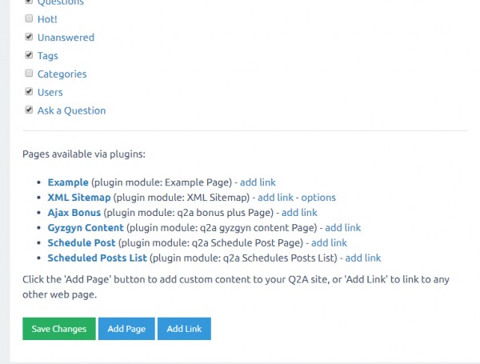Add link for the Example page
The image size is (480, 364).
257,182
